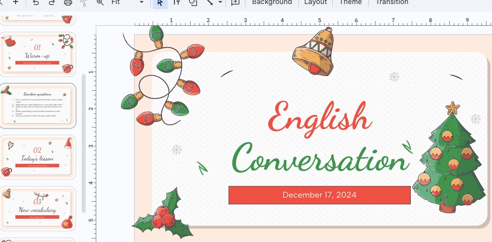Redo the last undone action
Image resolution: width=492 pixels, height=242 pixels.
coord(52,2)
